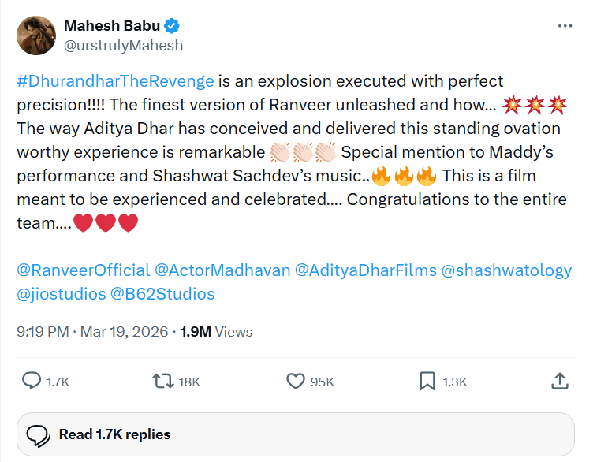Open Mahesh Babu's profile picture

tap(36, 35)
